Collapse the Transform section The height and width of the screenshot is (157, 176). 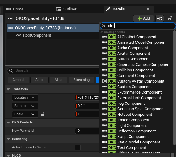tap(8, 89)
